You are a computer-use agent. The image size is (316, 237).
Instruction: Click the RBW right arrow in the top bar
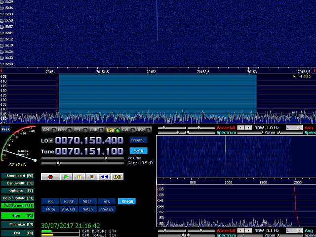248,128
